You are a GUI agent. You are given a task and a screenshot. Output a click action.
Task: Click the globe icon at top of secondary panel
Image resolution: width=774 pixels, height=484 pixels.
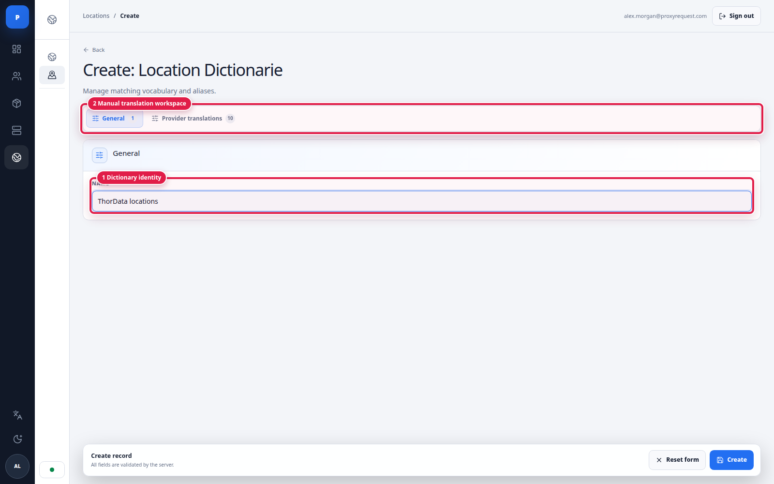(x=52, y=19)
